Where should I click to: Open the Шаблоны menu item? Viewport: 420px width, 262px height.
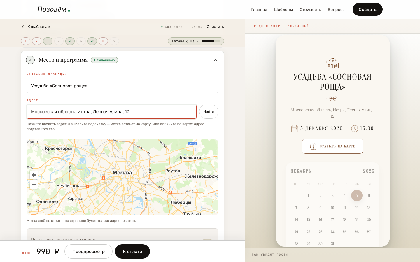pos(283,10)
